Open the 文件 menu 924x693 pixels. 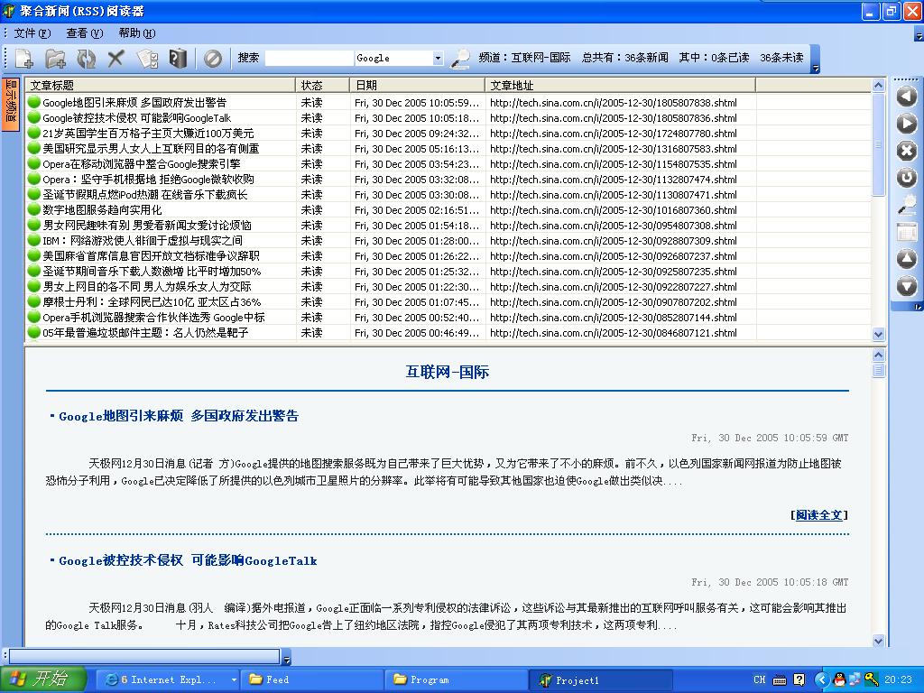[32, 33]
